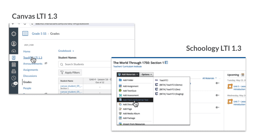Open the Options dropdown in Schoology

pyautogui.click(x=147, y=74)
